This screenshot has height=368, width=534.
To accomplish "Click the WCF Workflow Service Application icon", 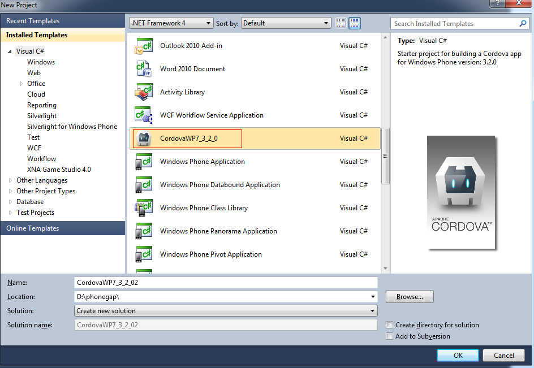I will pyautogui.click(x=143, y=115).
